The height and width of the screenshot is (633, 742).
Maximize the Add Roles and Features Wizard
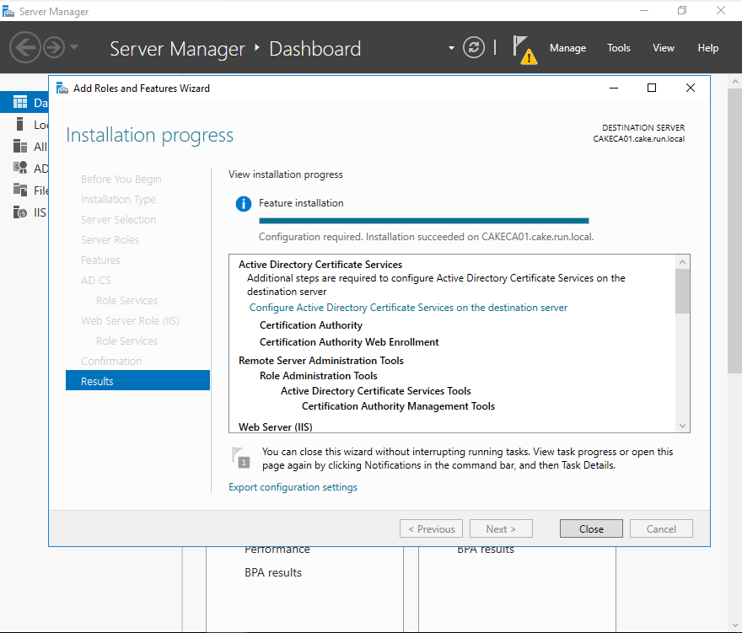coord(652,88)
